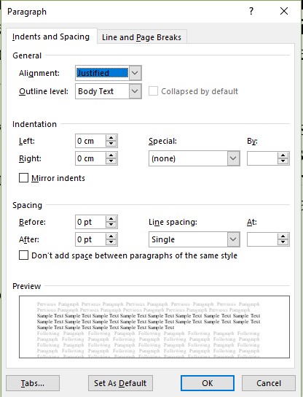Open the Special indentation dropdown
Viewport: 303px width, 397px height.
[233, 158]
